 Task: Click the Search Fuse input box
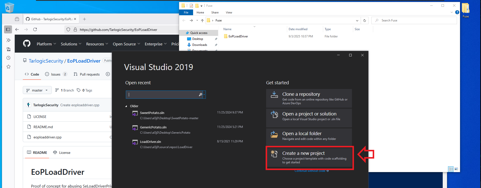(x=415, y=20)
